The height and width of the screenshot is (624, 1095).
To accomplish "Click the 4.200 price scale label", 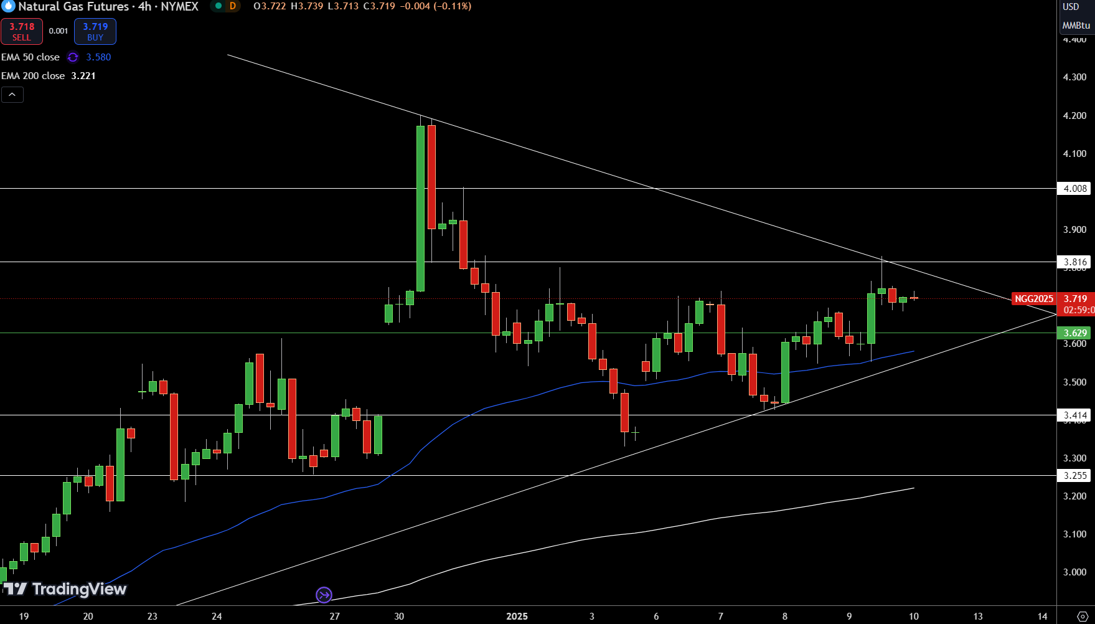I will pos(1075,116).
